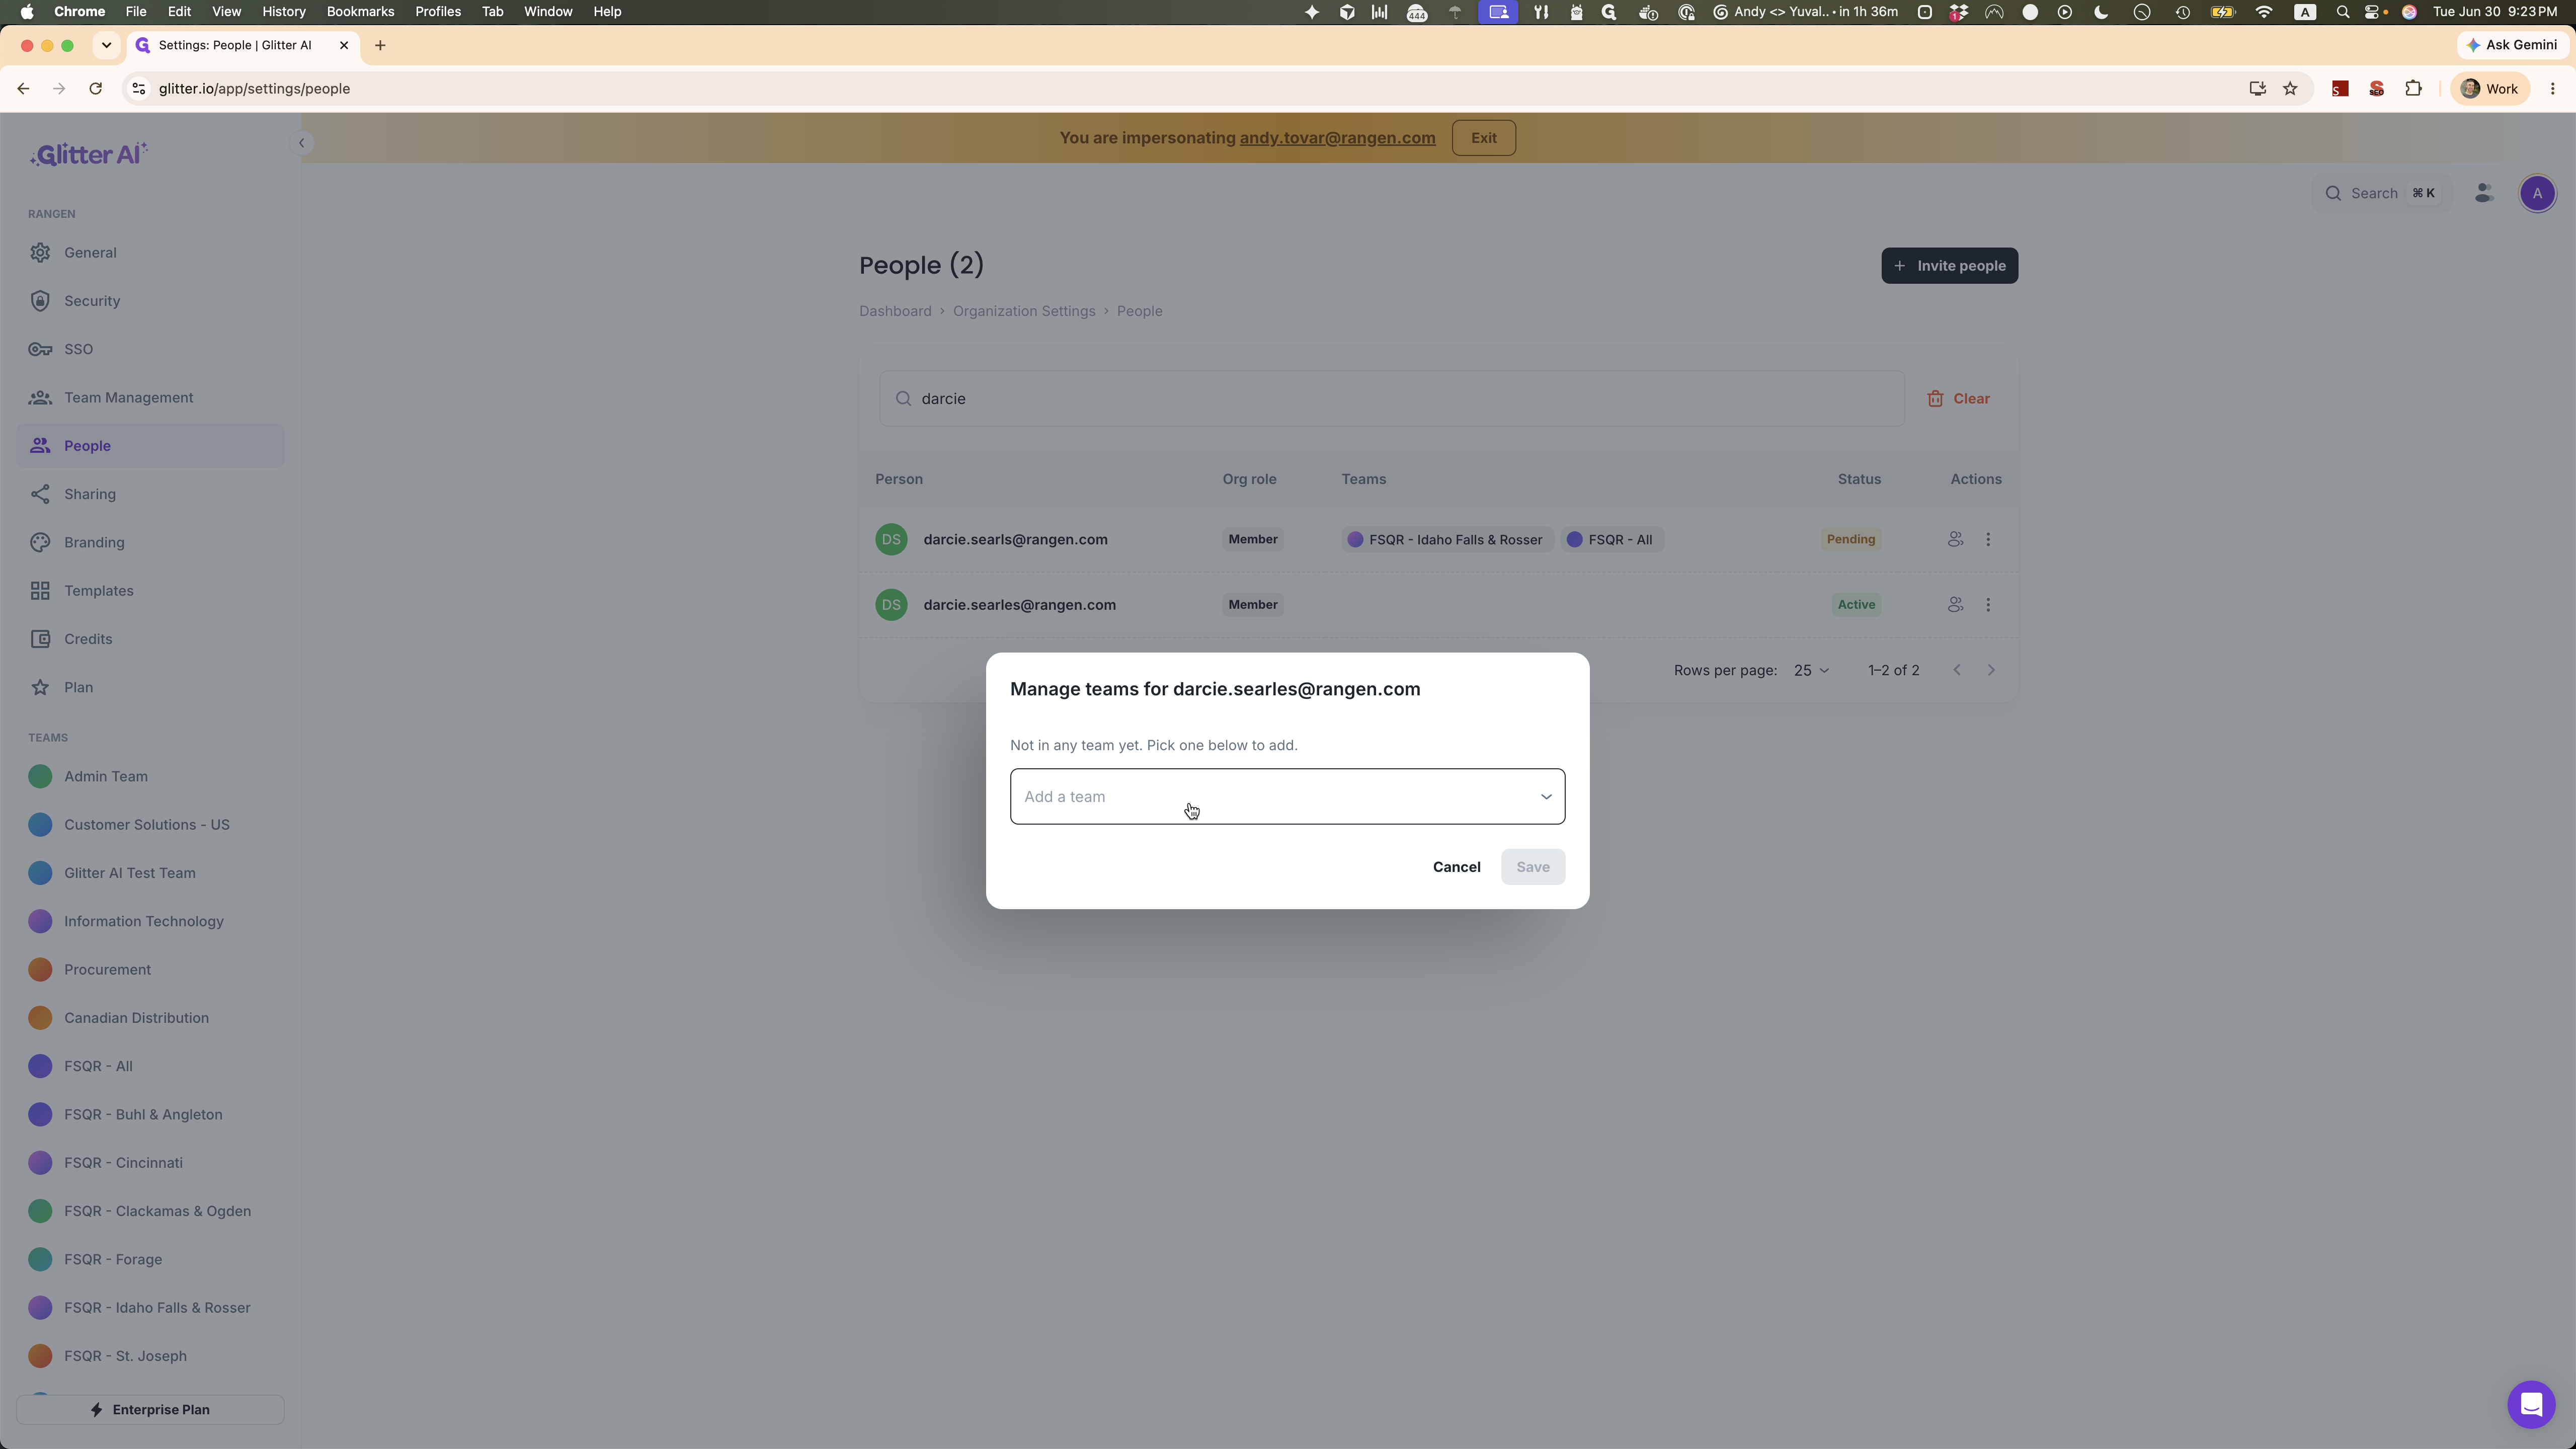The height and width of the screenshot is (1449, 2576).
Task: Open Security shield icon in sidebar
Action: point(40,301)
